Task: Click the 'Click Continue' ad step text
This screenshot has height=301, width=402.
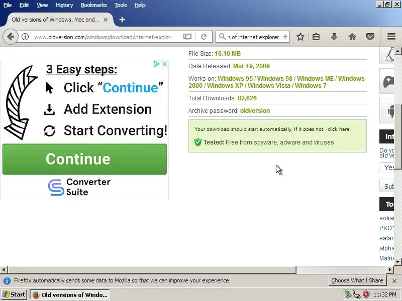Action: pos(114,88)
